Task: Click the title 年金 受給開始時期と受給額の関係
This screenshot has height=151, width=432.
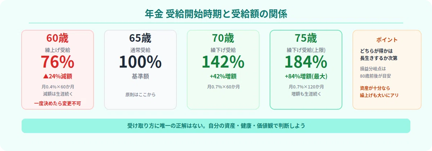Action: (x=216, y=13)
